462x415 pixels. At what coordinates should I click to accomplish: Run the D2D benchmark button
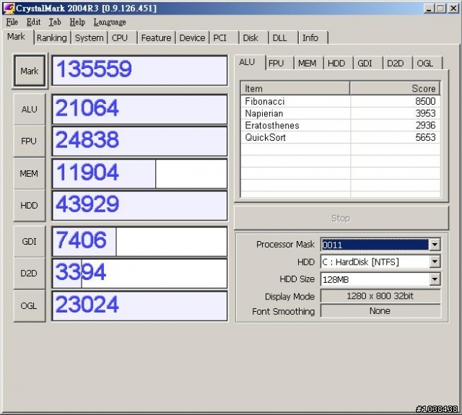coord(30,274)
